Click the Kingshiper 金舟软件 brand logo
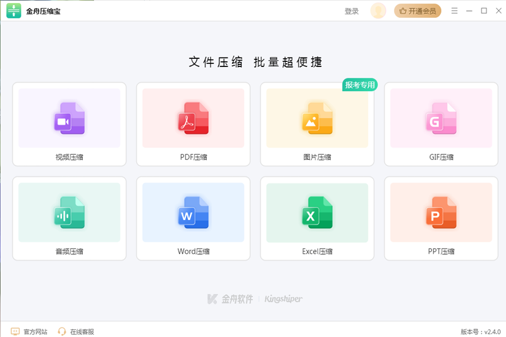Image resolution: width=506 pixels, height=337 pixels. 254,298
